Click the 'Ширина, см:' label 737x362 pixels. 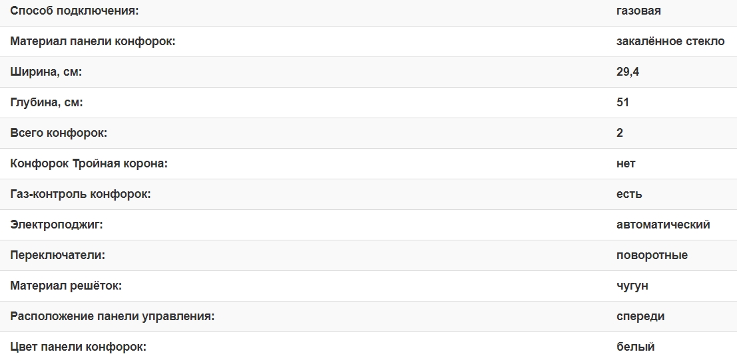46,72
